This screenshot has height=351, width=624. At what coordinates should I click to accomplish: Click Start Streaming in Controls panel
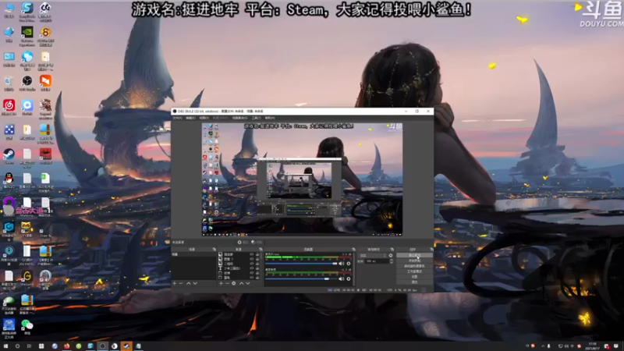pos(414,255)
